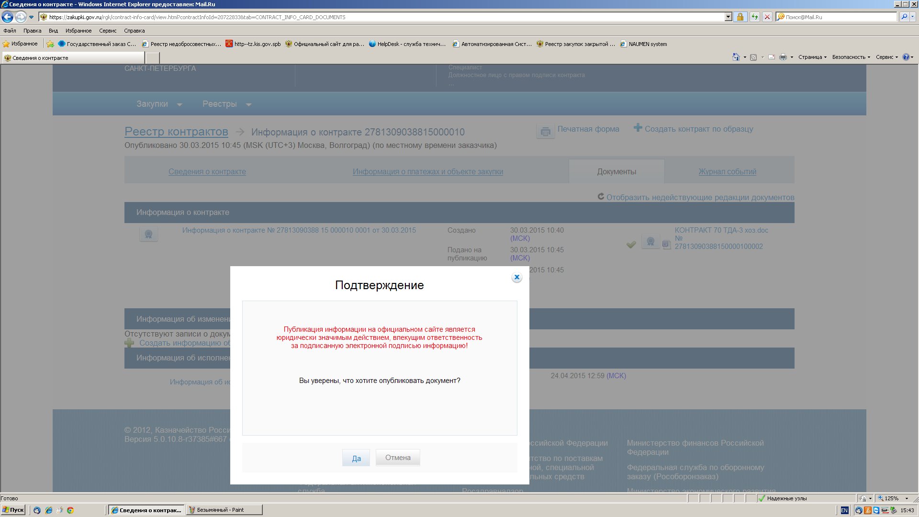The image size is (919, 517).
Task: Open the Вид menu
Action: 53,31
